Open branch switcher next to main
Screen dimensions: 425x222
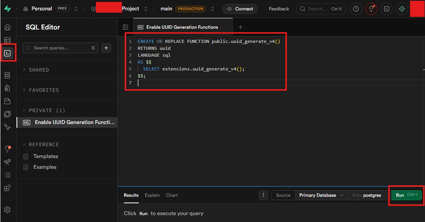pyautogui.click(x=212, y=9)
